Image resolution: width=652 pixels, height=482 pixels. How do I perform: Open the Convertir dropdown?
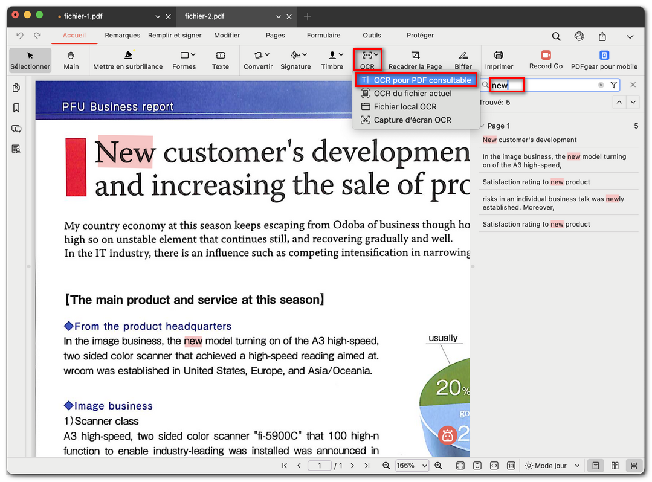click(258, 59)
